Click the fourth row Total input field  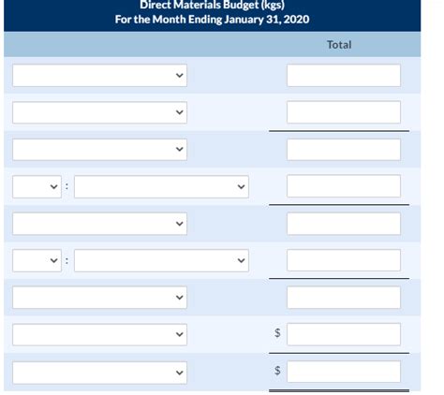point(344,186)
